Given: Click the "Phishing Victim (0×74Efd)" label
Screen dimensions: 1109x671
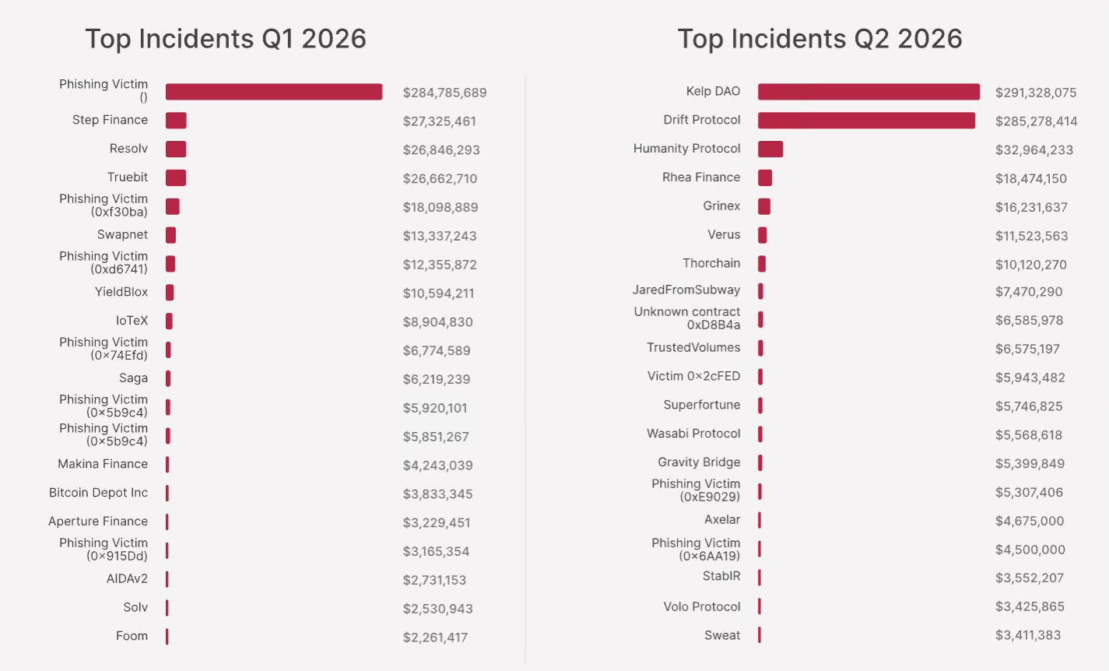Looking at the screenshot, I should (x=104, y=349).
